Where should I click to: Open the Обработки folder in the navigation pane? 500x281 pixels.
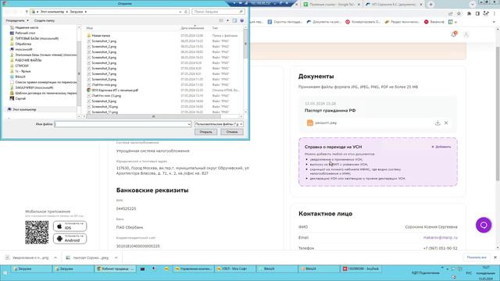(23, 44)
